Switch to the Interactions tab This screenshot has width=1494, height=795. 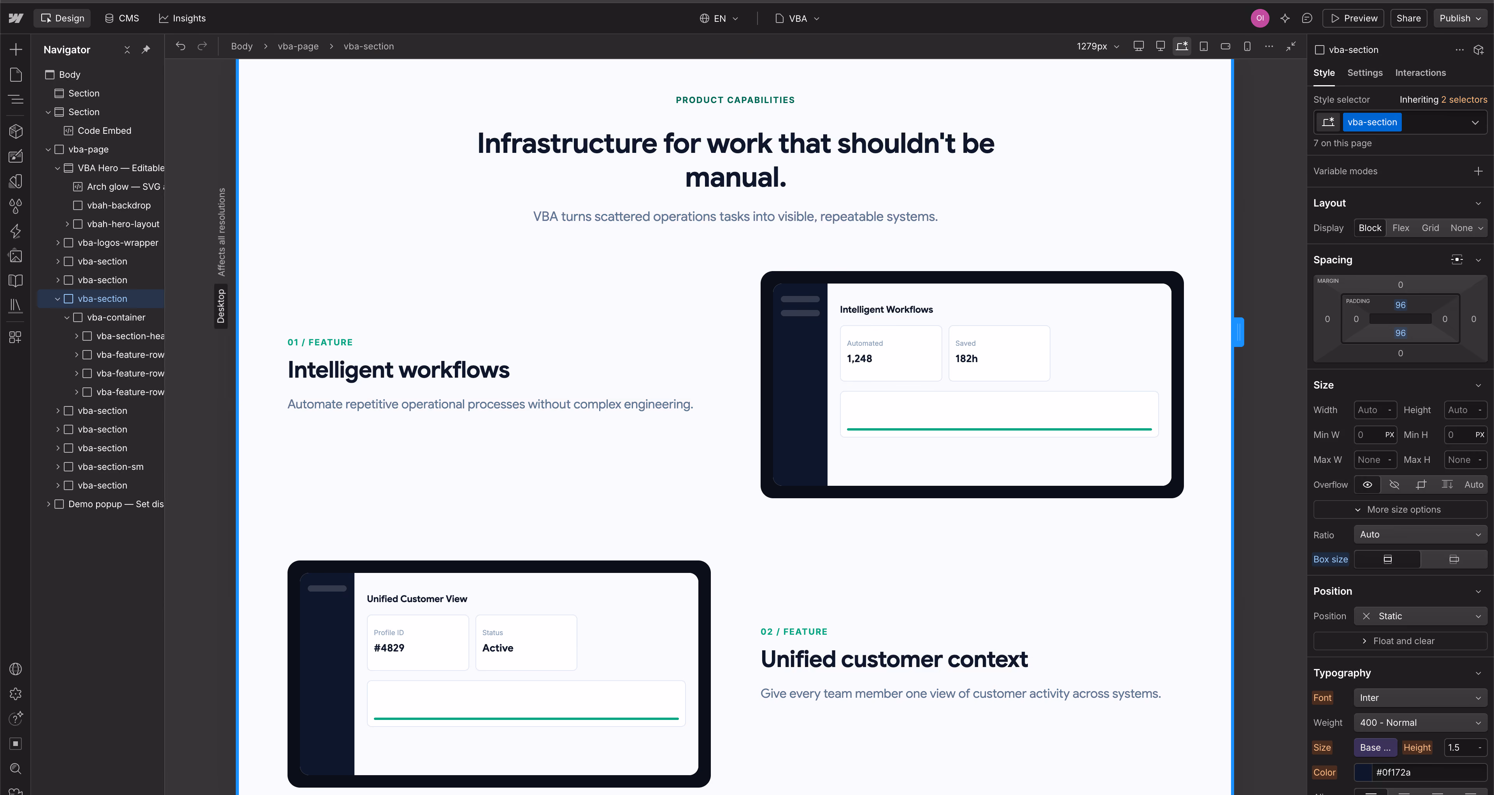click(1420, 72)
